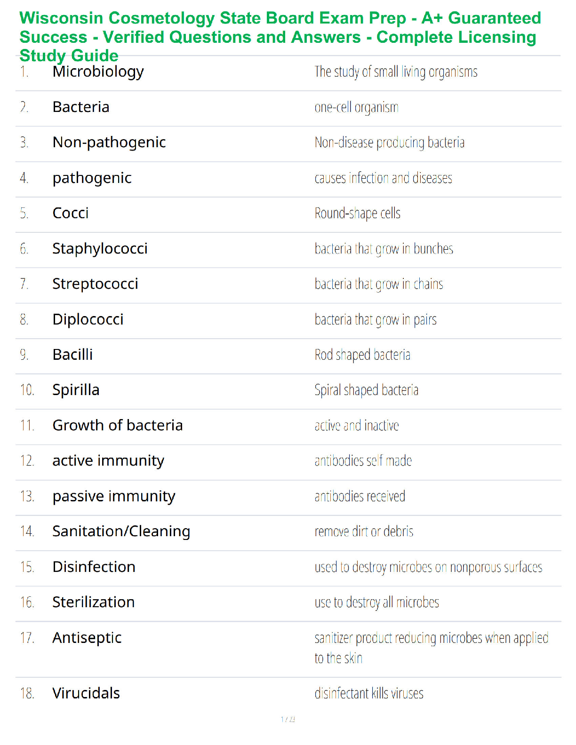Screen dimensions: 576x745
Task: Click the term "Antiseptic"
Action: [x=87, y=638]
